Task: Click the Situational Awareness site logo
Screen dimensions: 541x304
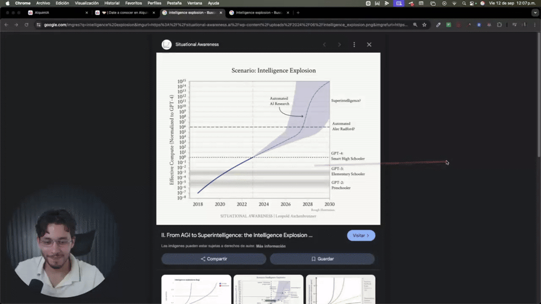Action: [166, 44]
